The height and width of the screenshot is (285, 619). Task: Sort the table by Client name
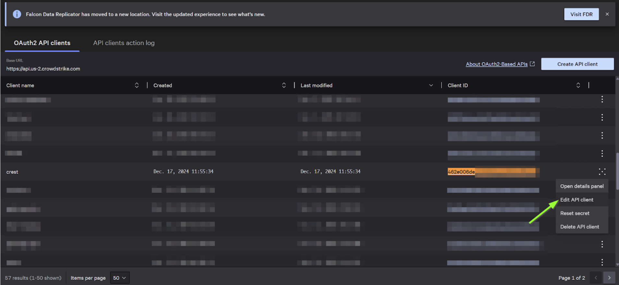click(x=137, y=85)
